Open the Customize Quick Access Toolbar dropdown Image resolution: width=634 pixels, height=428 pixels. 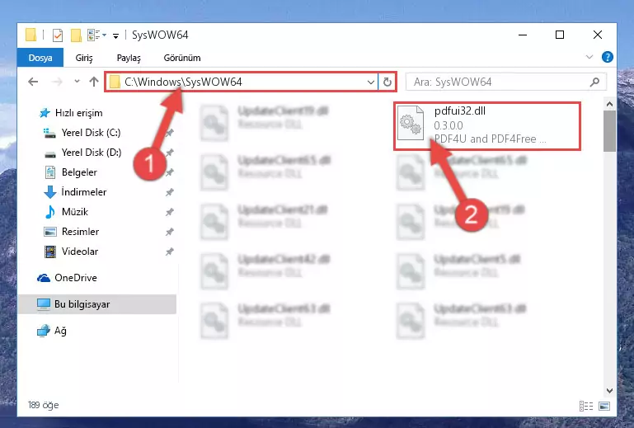115,36
